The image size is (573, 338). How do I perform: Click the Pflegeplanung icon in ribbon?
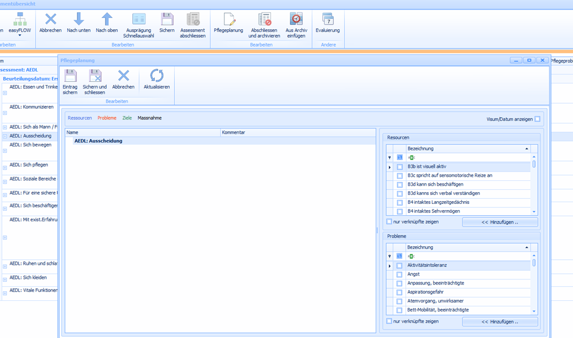(228, 20)
